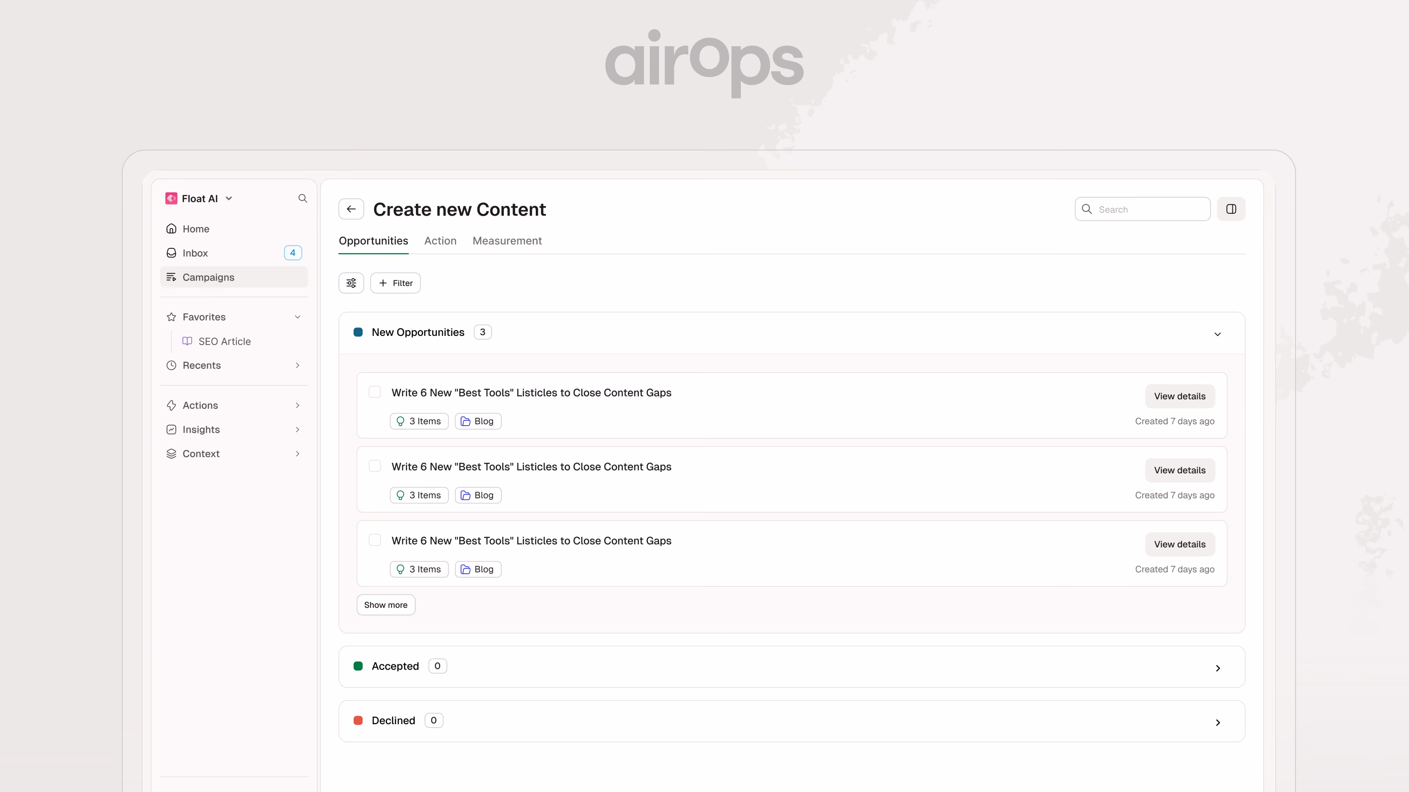Click the red Declined color dot
The width and height of the screenshot is (1409, 792).
358,720
